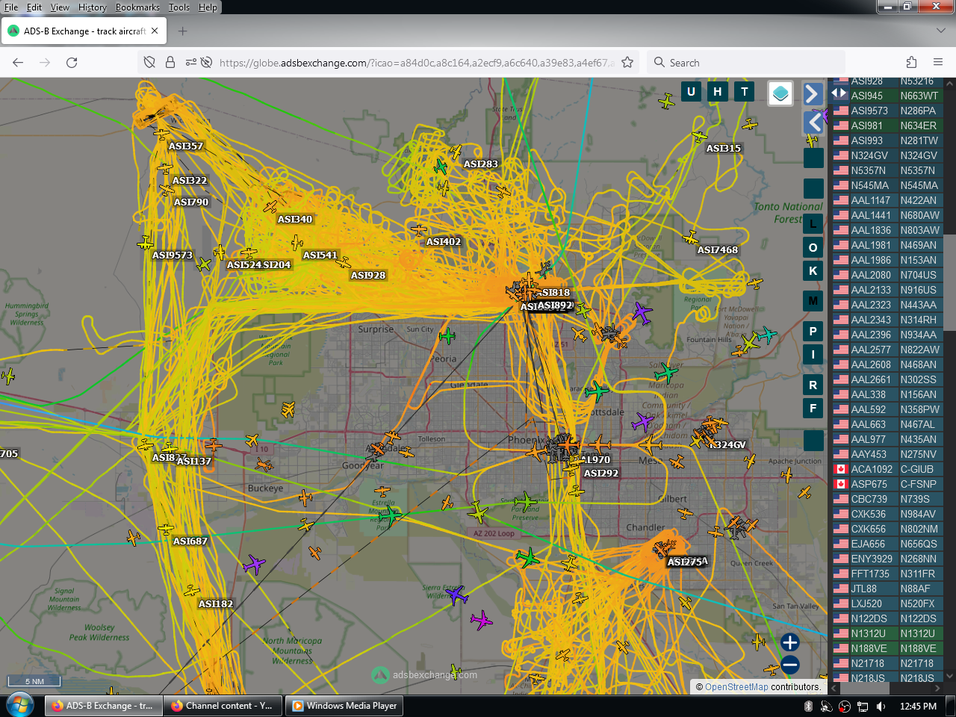Bookmark this page with the star icon
The image size is (956, 717).
pos(627,63)
